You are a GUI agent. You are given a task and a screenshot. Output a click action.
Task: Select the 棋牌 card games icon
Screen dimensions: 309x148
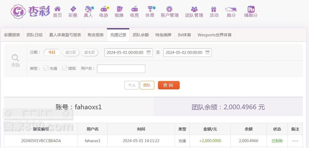tap(119, 9)
